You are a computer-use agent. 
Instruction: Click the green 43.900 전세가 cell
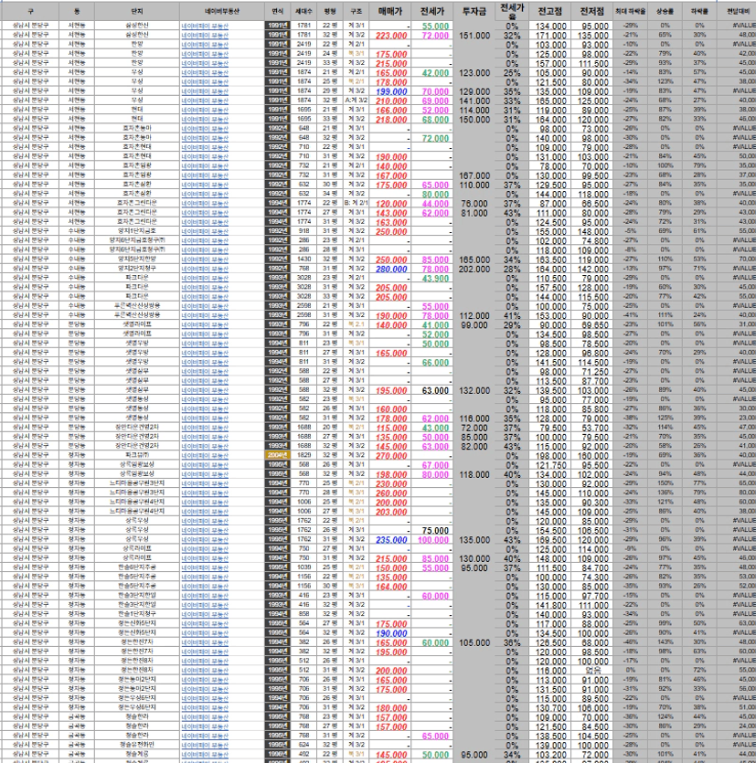tap(433, 278)
